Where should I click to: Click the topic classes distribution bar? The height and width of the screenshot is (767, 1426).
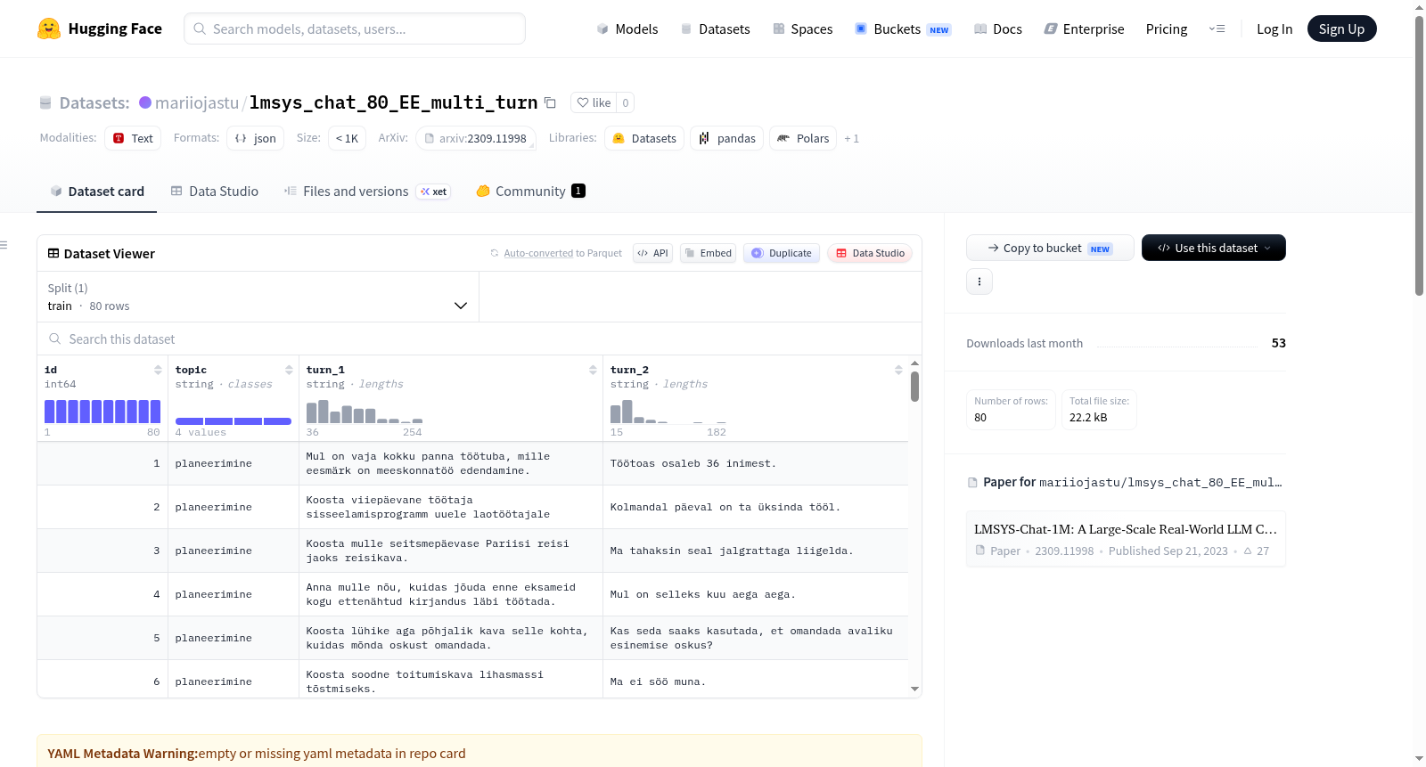pos(234,420)
